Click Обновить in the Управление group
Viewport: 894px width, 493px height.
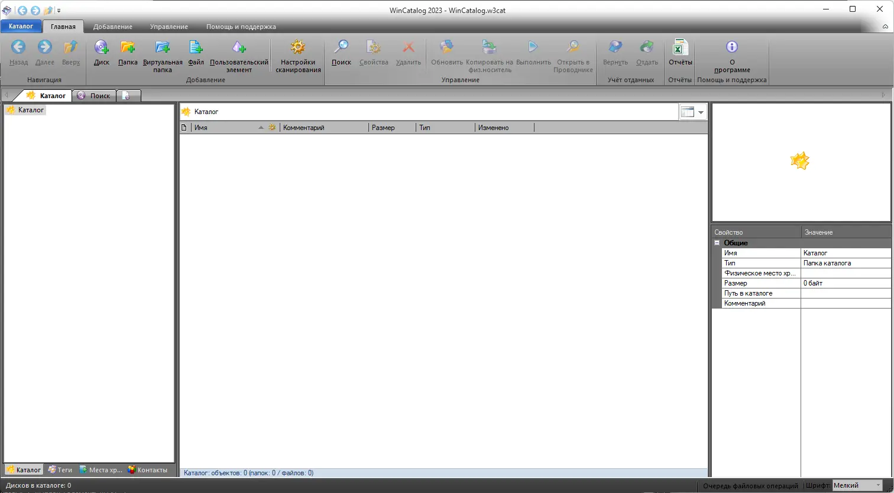click(447, 52)
